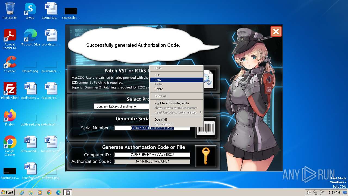This screenshot has width=348, height=196.
Task: Choose Open IME in context menu
Action: point(176,120)
